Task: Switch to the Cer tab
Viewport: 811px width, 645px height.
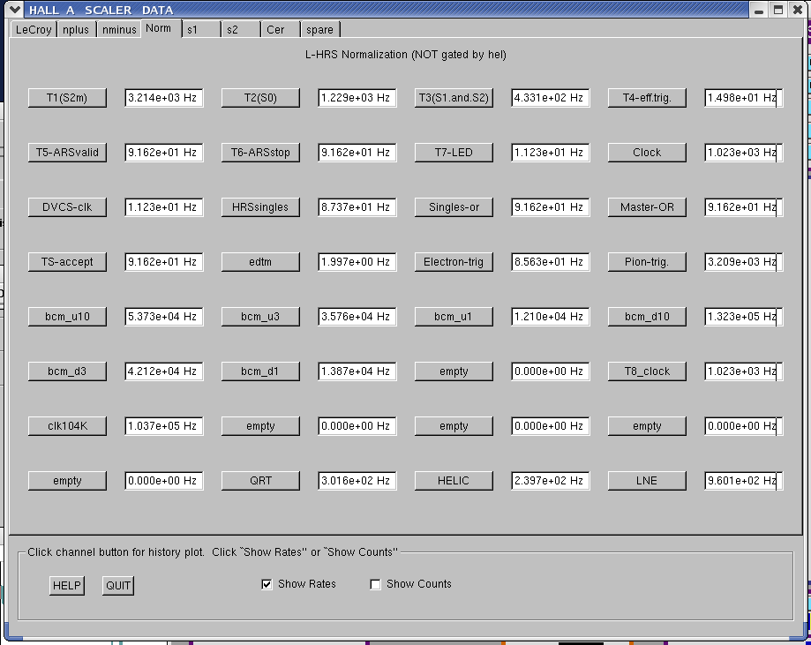Action: (x=281, y=29)
